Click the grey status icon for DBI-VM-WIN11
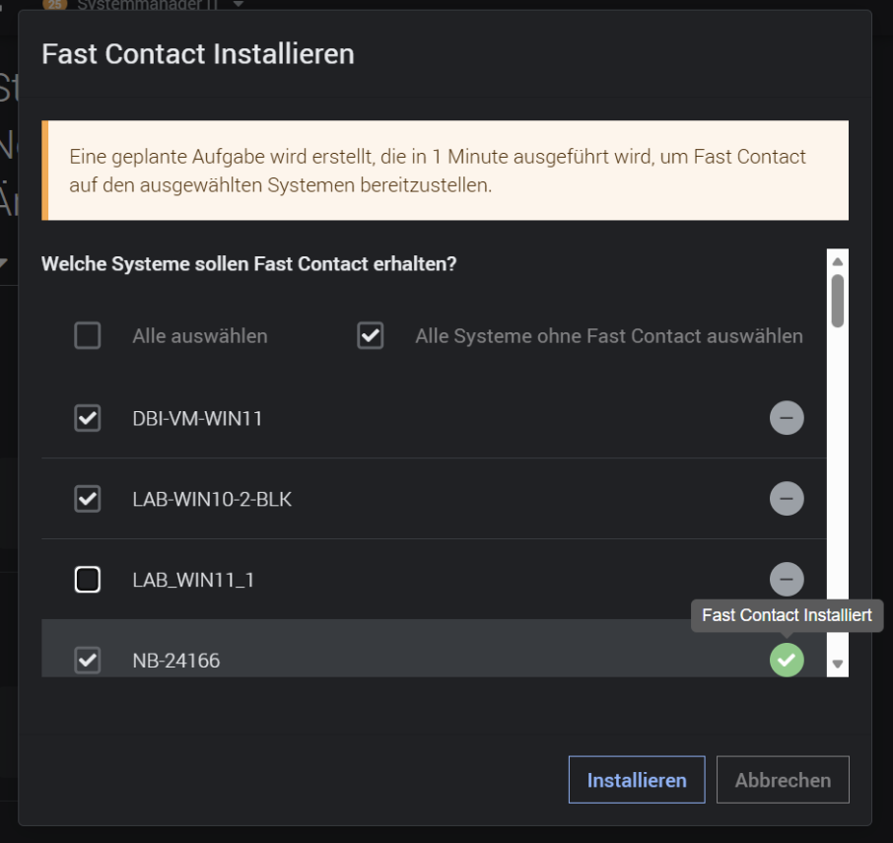 pos(787,418)
